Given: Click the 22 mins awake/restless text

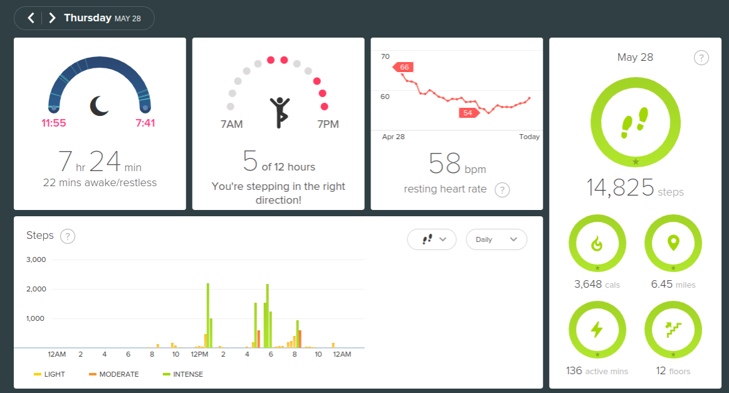Looking at the screenshot, I should [x=100, y=183].
